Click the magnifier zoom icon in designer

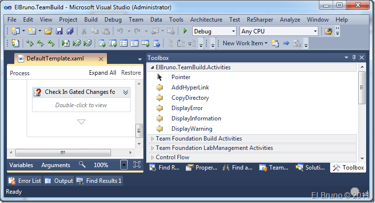[82, 165]
